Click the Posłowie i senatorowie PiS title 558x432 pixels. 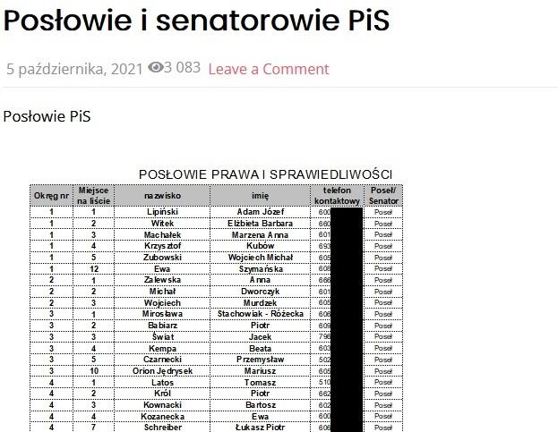(196, 22)
